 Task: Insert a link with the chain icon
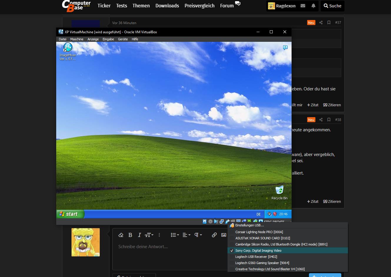214,235
